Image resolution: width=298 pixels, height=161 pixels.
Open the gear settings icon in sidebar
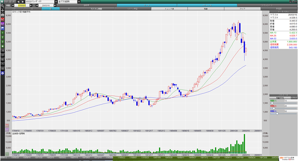pyautogui.click(x=3, y=73)
